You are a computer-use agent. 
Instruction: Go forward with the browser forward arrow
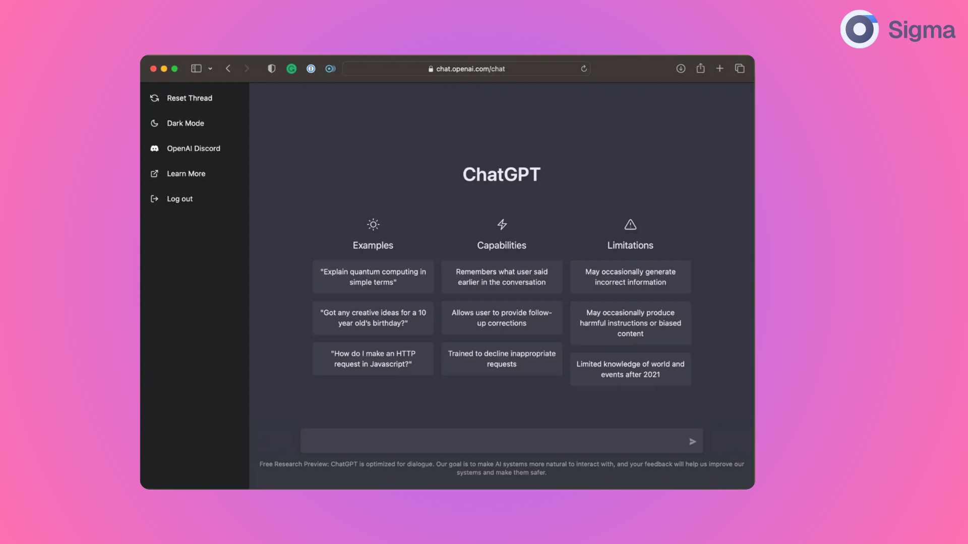click(x=247, y=69)
